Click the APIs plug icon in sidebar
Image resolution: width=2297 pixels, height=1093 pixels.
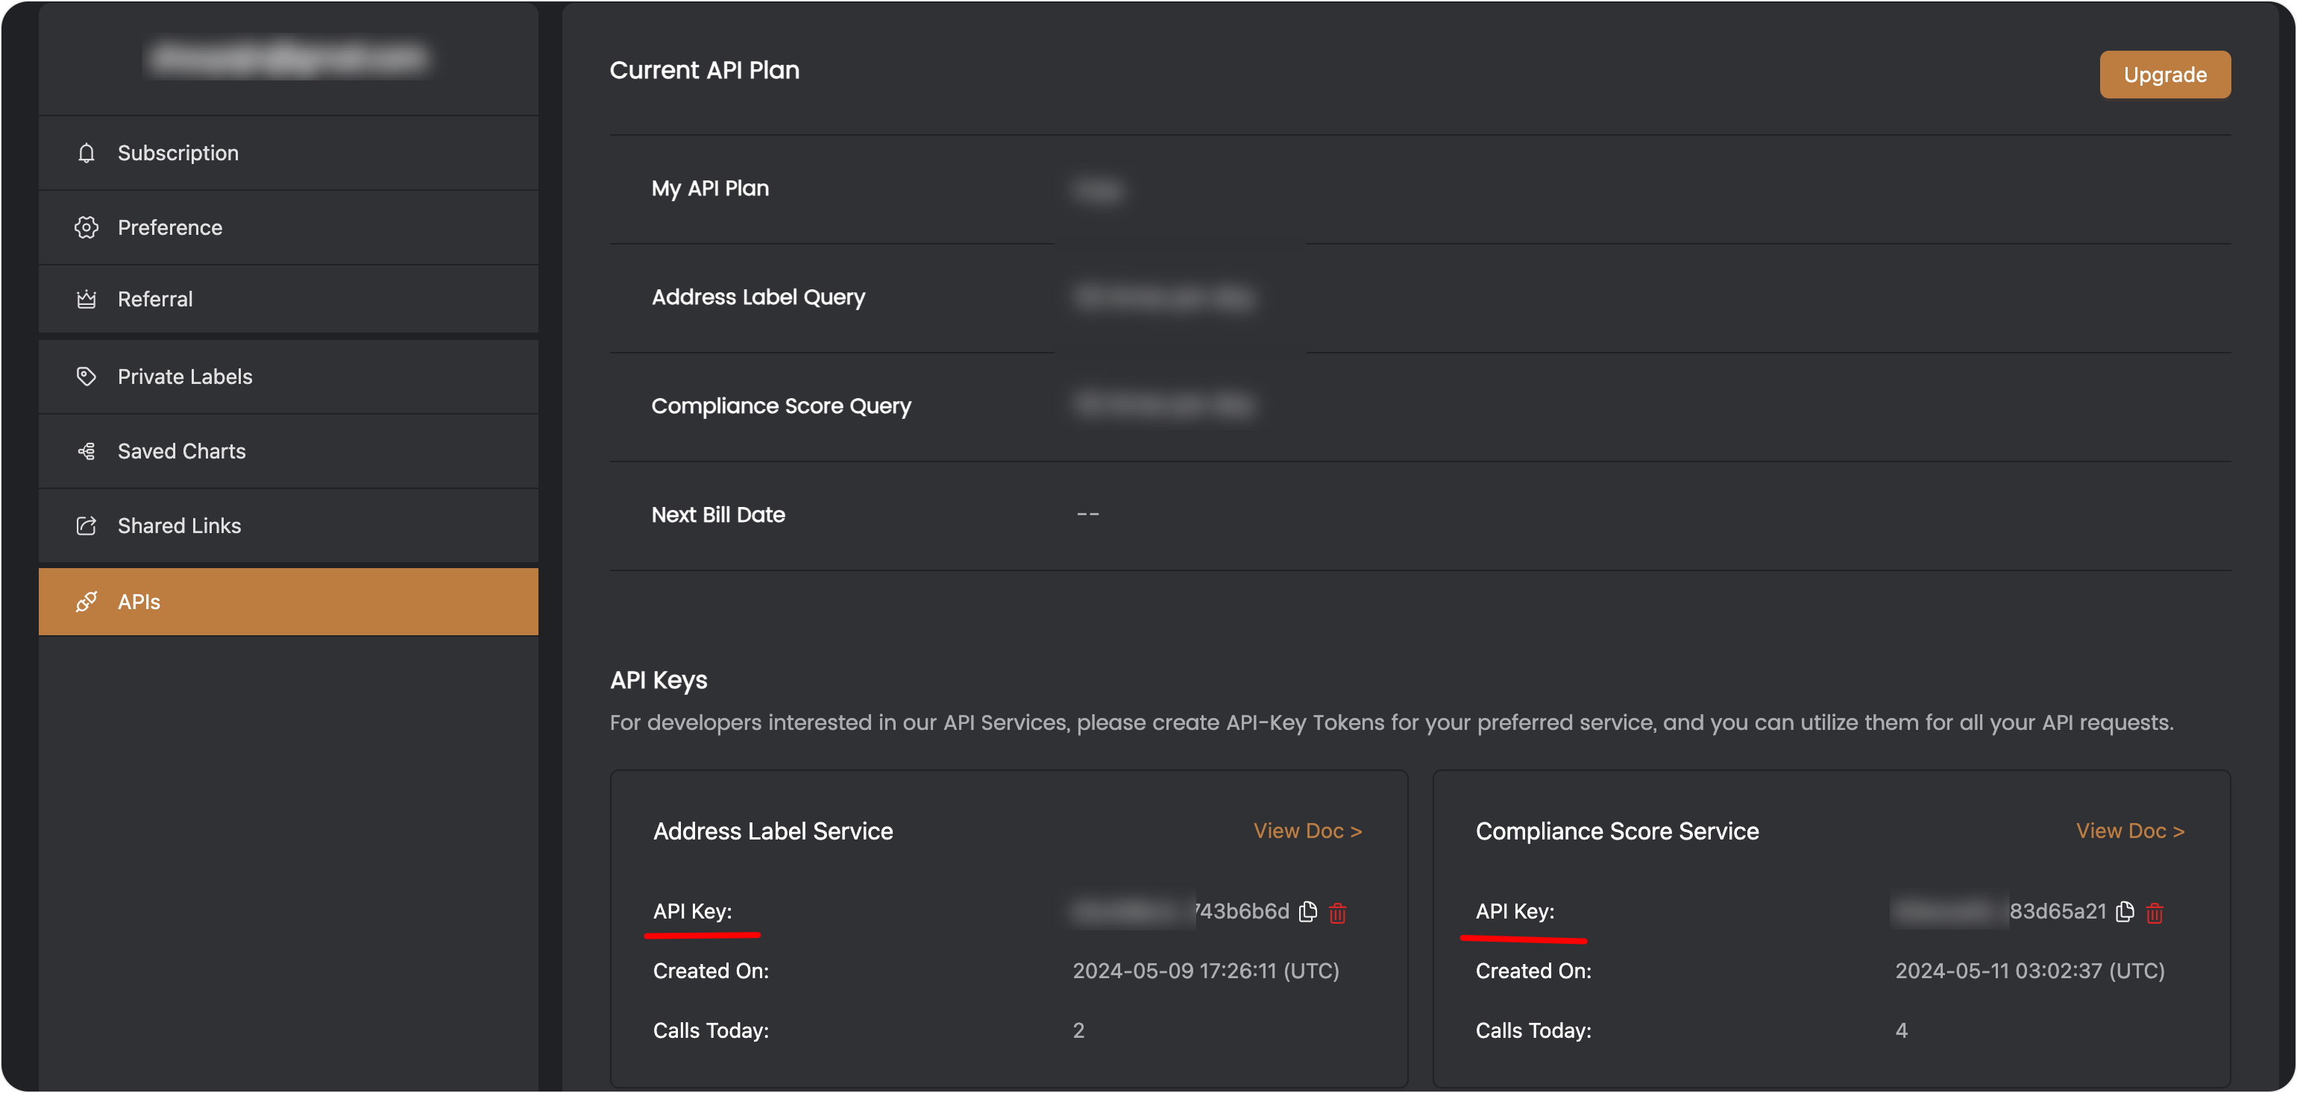click(86, 602)
